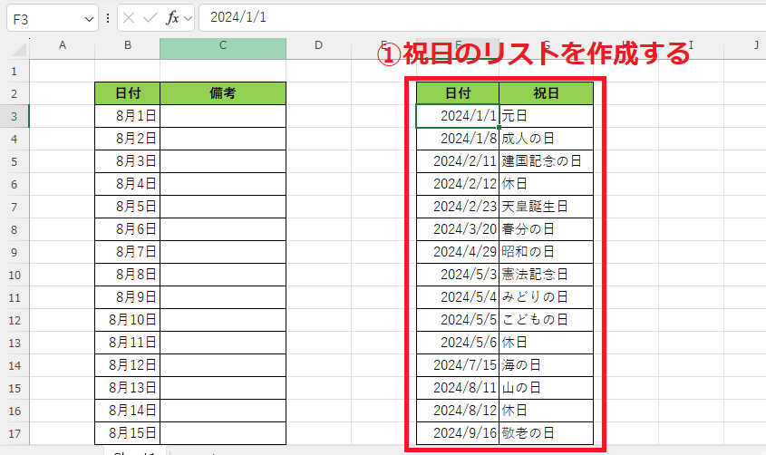This screenshot has height=455, width=766.
Task: Select cell F3 with 2024/1/1
Action: click(x=458, y=116)
